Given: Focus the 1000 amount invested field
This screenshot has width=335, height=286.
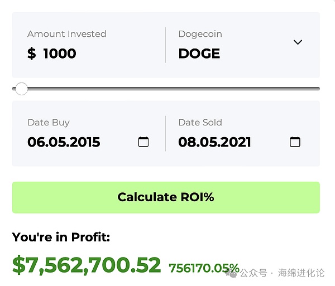Looking at the screenshot, I should 59,54.
